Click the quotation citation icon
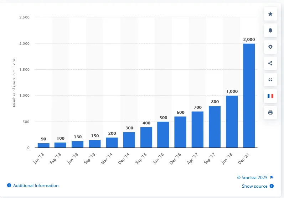 (x=270, y=80)
